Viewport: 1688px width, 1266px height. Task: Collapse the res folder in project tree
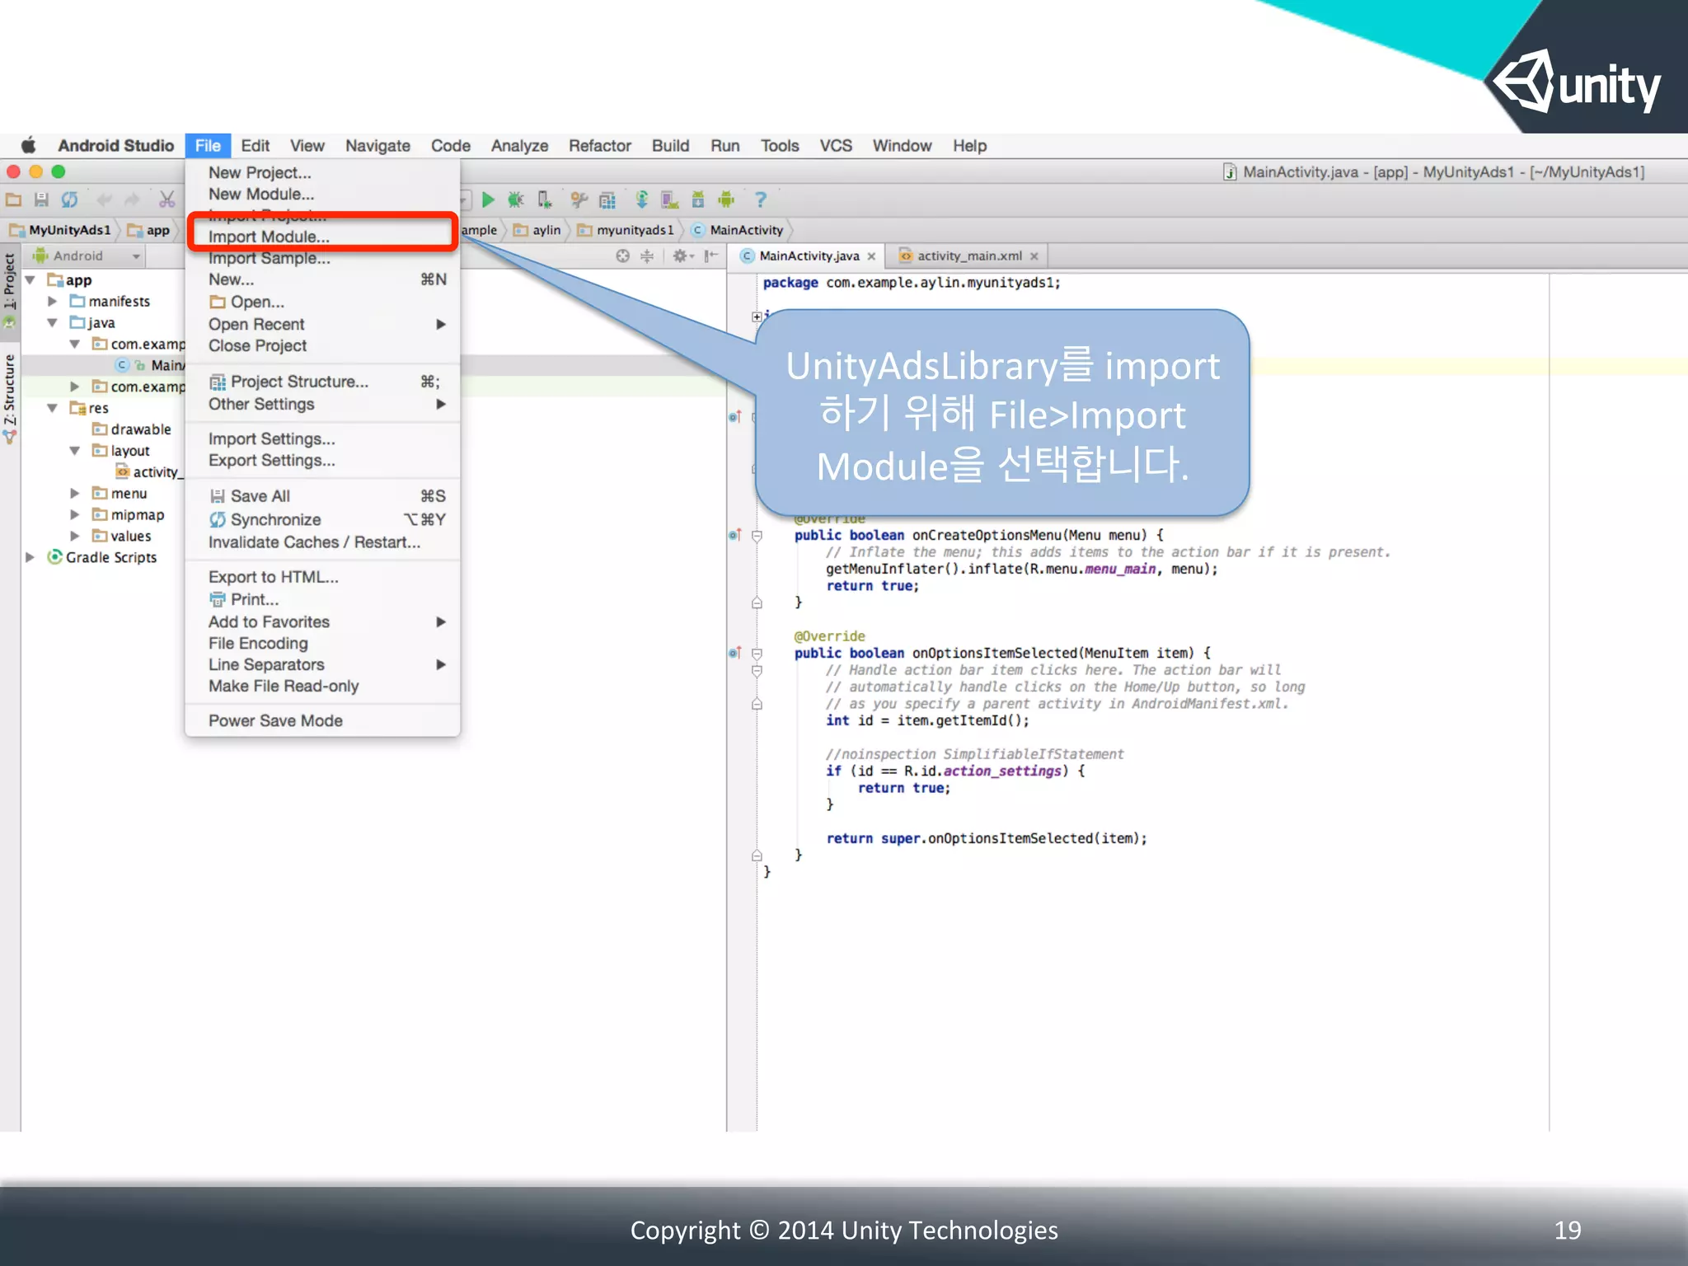coord(52,408)
